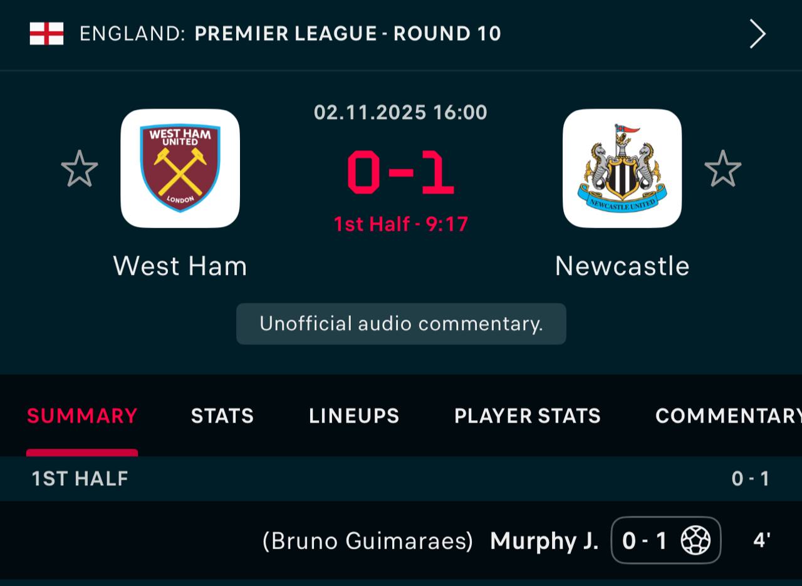Open Newcastle team name link
The width and height of the screenshot is (802, 586).
622,266
